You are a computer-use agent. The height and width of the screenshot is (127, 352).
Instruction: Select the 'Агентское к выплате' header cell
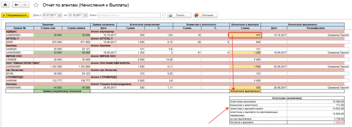245,24
